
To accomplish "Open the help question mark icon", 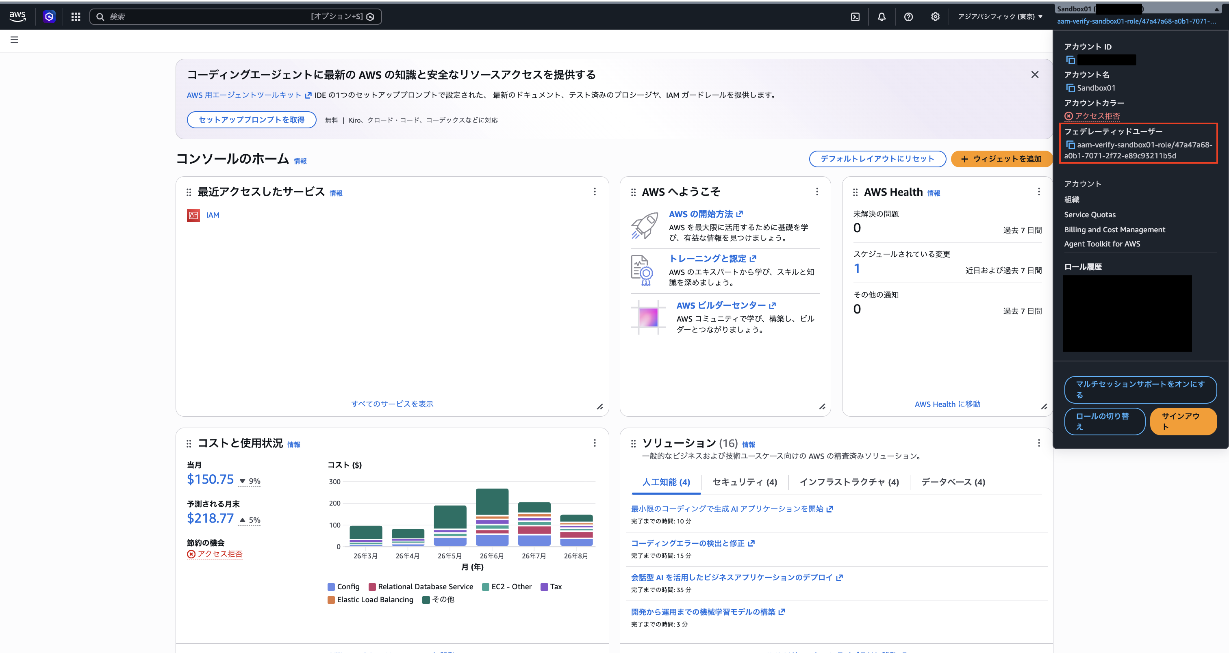I will click(908, 17).
